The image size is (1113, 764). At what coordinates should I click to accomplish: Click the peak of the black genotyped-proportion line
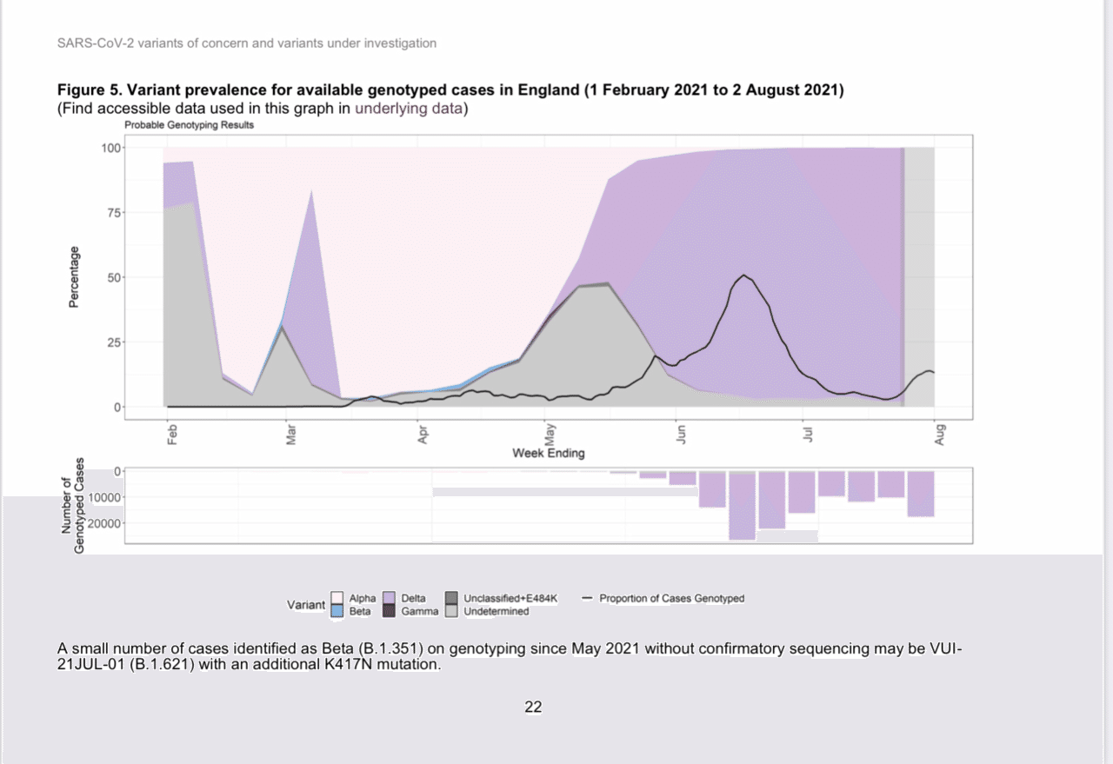coord(743,276)
